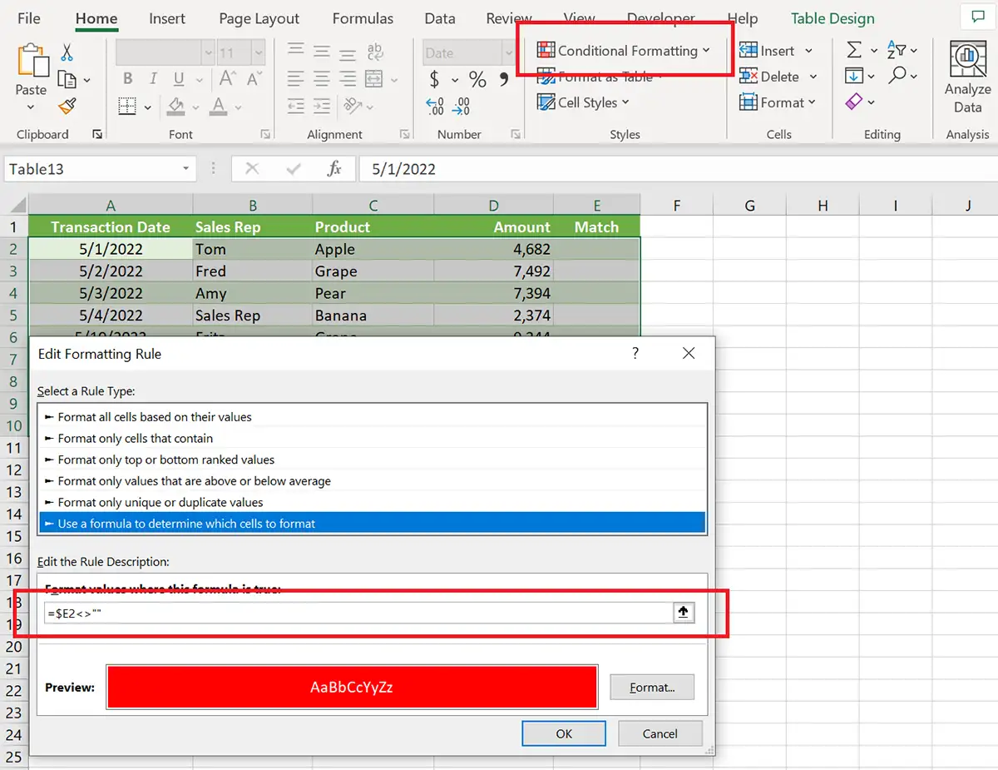Select 'Use a formula to determine which cells'
Viewport: 998px width, 770px height.
click(372, 524)
